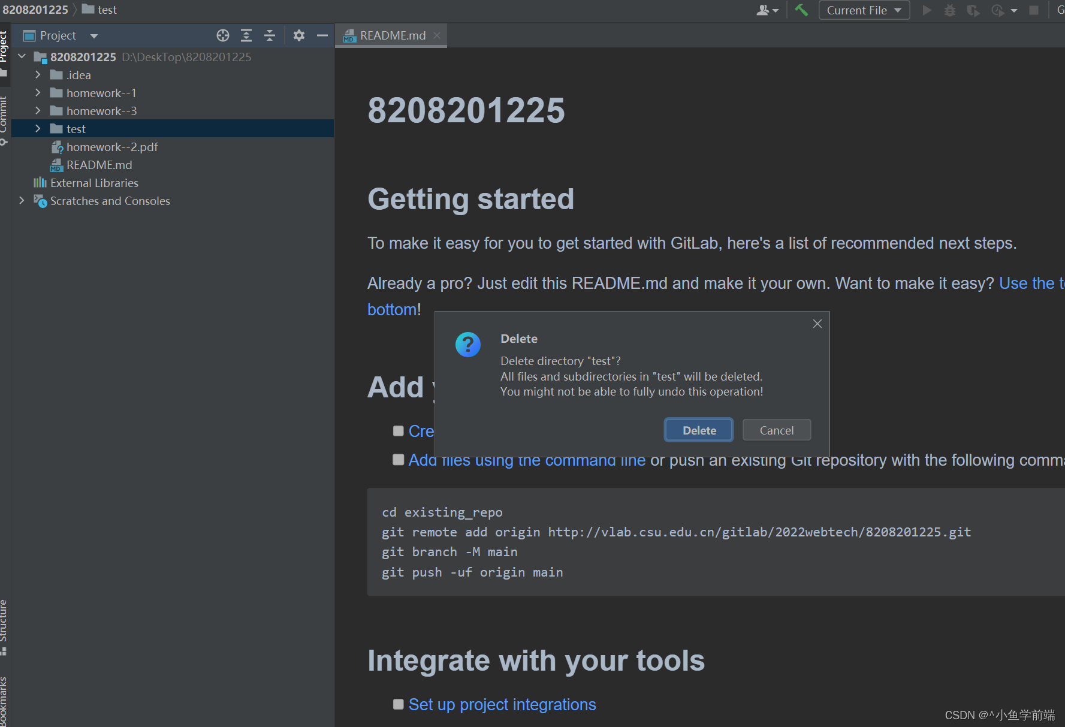Open Project panel gear options
This screenshot has height=727, width=1065.
[x=299, y=35]
